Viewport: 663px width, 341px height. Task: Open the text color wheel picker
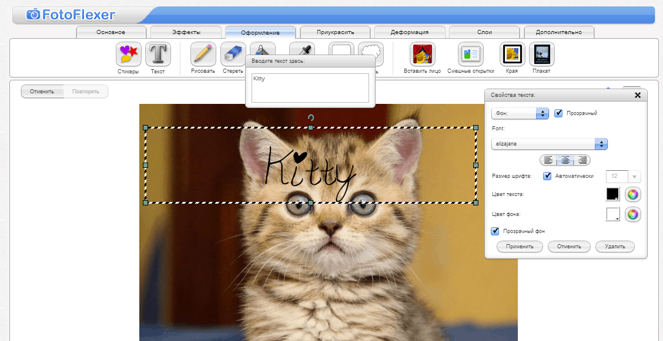tap(632, 194)
